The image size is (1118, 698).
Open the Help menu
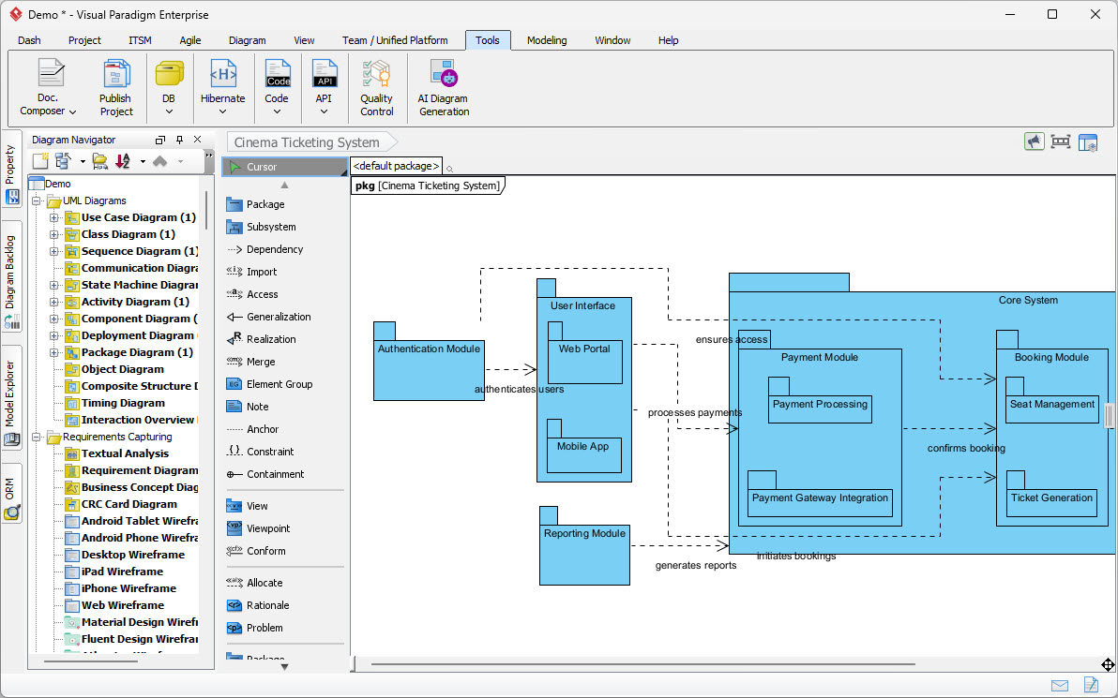(x=668, y=40)
